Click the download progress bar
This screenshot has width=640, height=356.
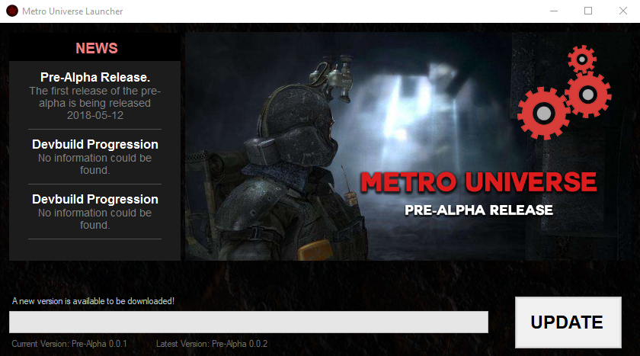coord(248,322)
